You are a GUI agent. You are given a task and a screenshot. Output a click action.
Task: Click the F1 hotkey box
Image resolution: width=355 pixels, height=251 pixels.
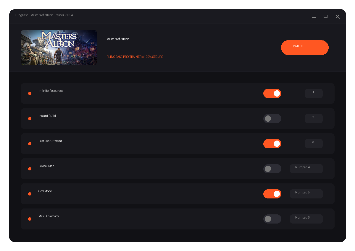pos(314,93)
